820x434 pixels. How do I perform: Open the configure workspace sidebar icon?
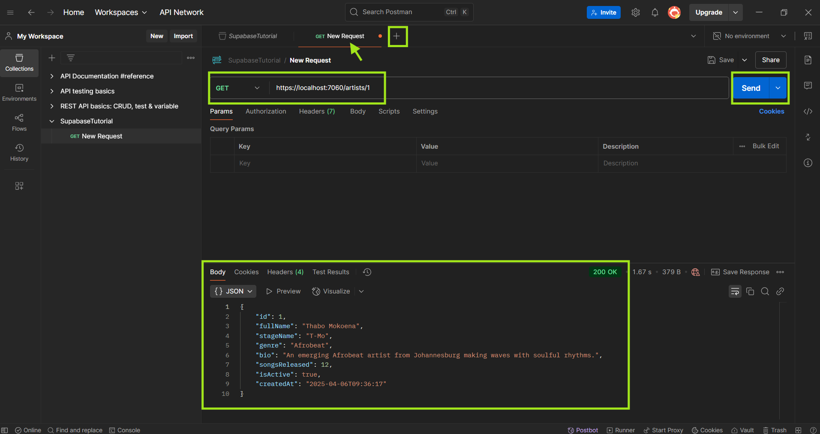[x=19, y=186]
